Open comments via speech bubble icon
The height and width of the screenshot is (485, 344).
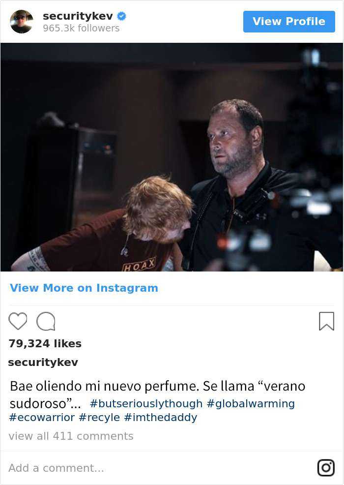(46, 321)
